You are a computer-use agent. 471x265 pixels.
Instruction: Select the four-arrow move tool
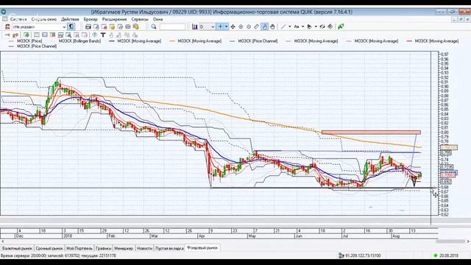click(x=233, y=26)
